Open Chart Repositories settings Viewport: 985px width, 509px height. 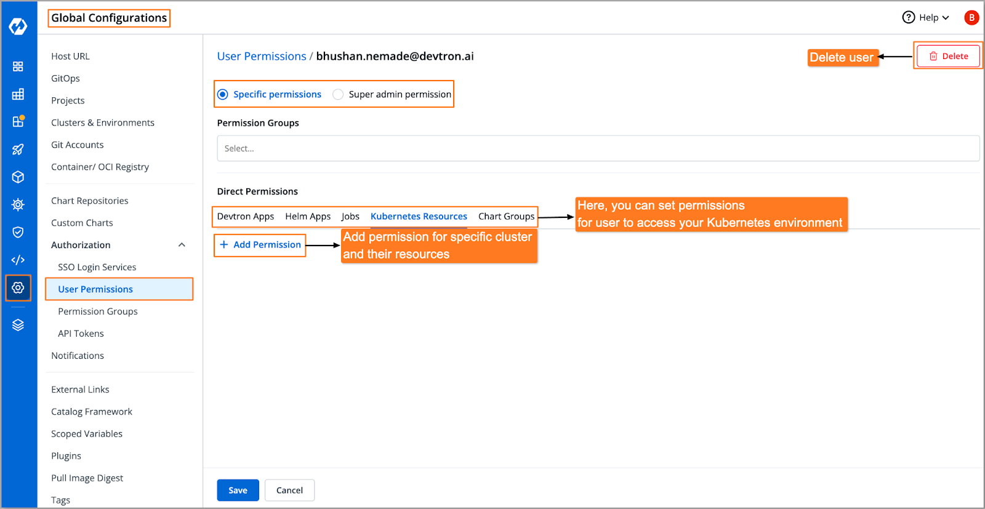(90, 201)
